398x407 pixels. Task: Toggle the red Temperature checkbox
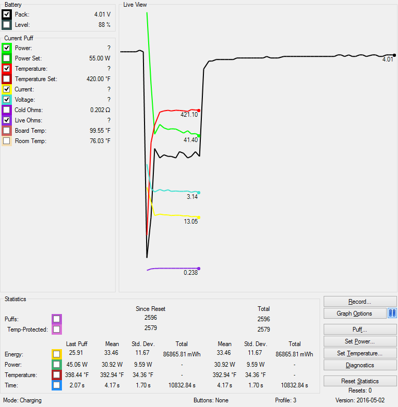click(7, 69)
